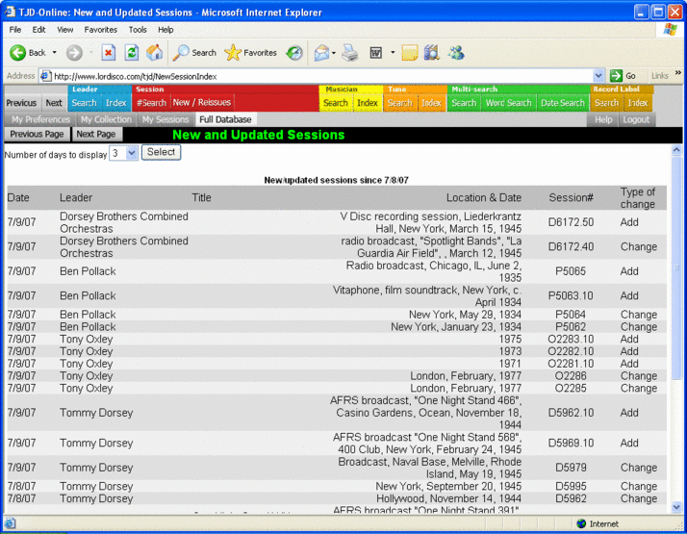Image resolution: width=687 pixels, height=534 pixels.
Task: Open Number of days to display dropdown
Action: [123, 153]
